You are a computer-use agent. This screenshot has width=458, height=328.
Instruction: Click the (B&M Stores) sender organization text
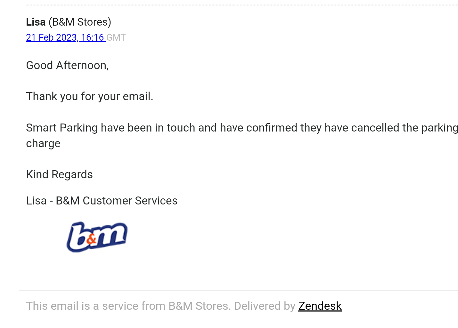click(x=80, y=22)
